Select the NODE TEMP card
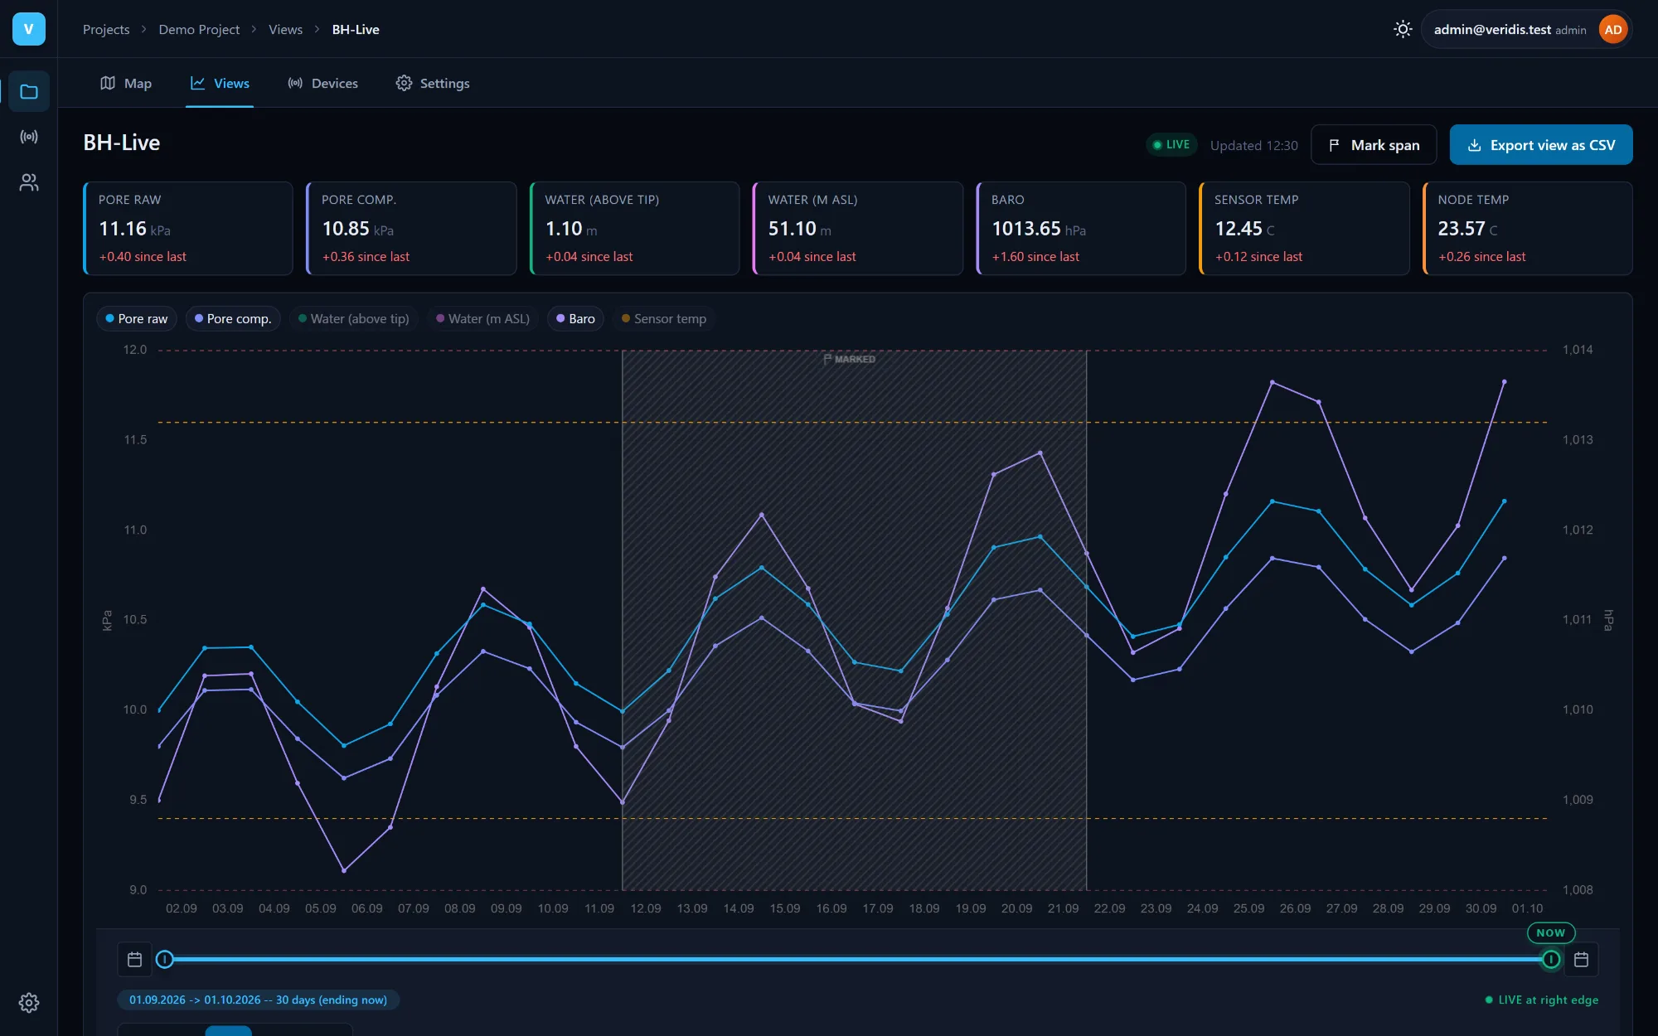 pos(1528,229)
